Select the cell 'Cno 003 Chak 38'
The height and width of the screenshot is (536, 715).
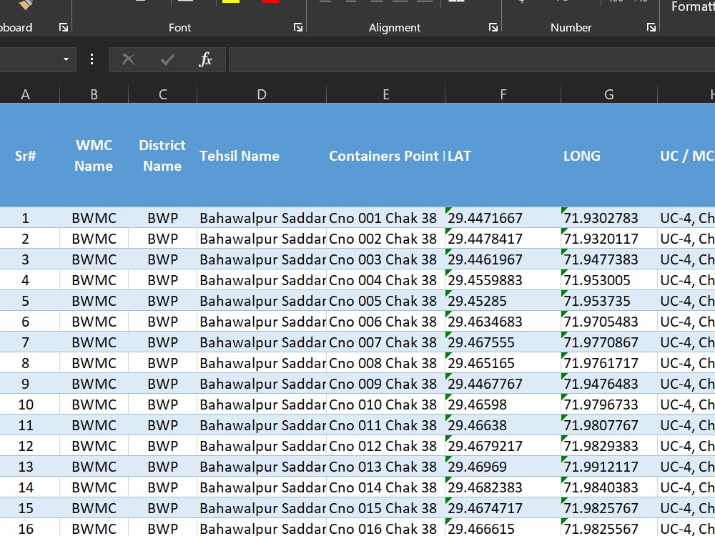coord(386,259)
